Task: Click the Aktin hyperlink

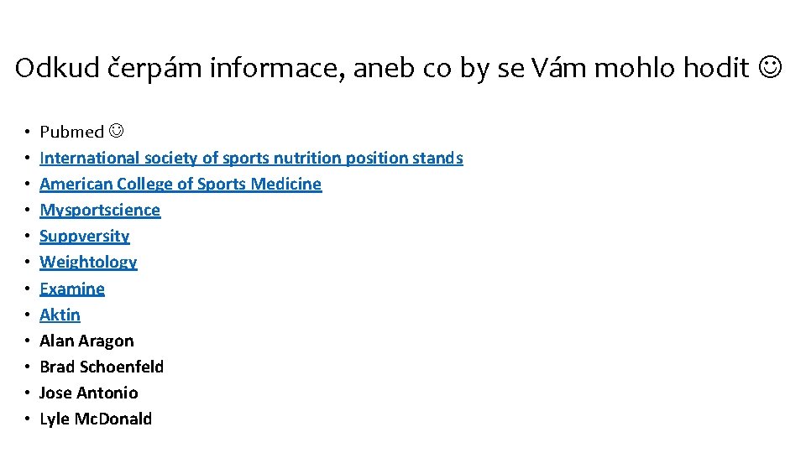Action: click(x=60, y=315)
